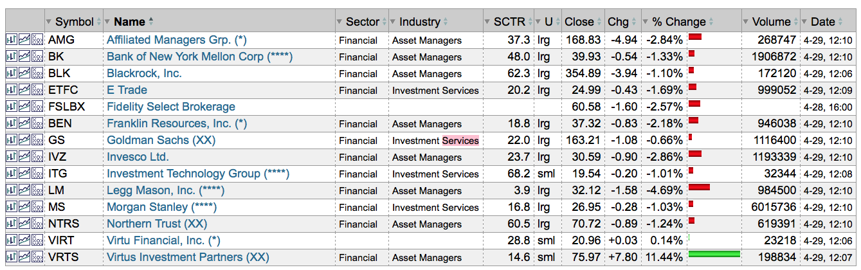Viewport: 861px width, 270px height.
Task: Open the dropdown triangle left of SCTR
Action: coord(487,22)
